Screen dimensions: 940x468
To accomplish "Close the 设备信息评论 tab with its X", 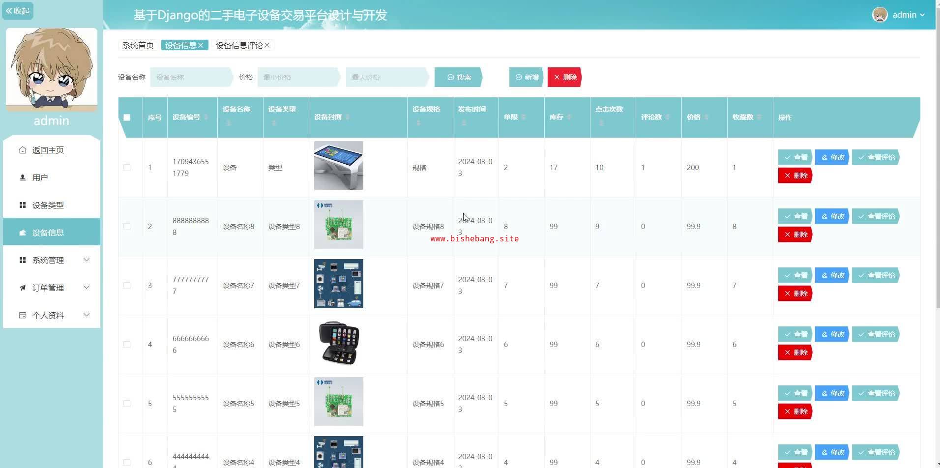I will tap(267, 45).
